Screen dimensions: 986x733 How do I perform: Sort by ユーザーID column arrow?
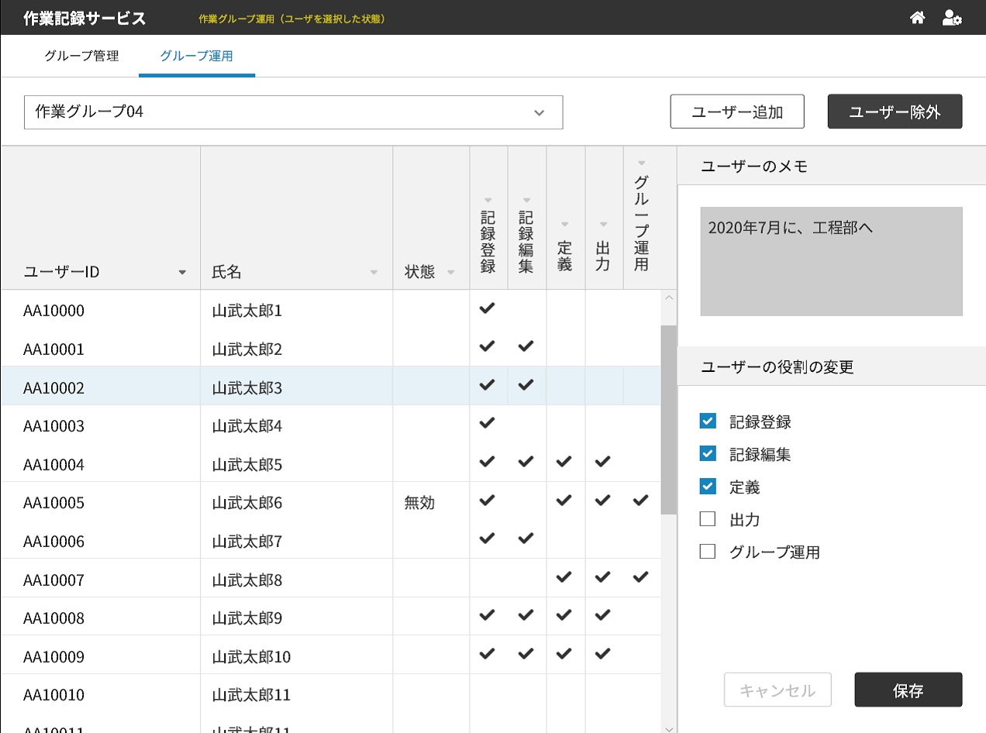(x=182, y=272)
